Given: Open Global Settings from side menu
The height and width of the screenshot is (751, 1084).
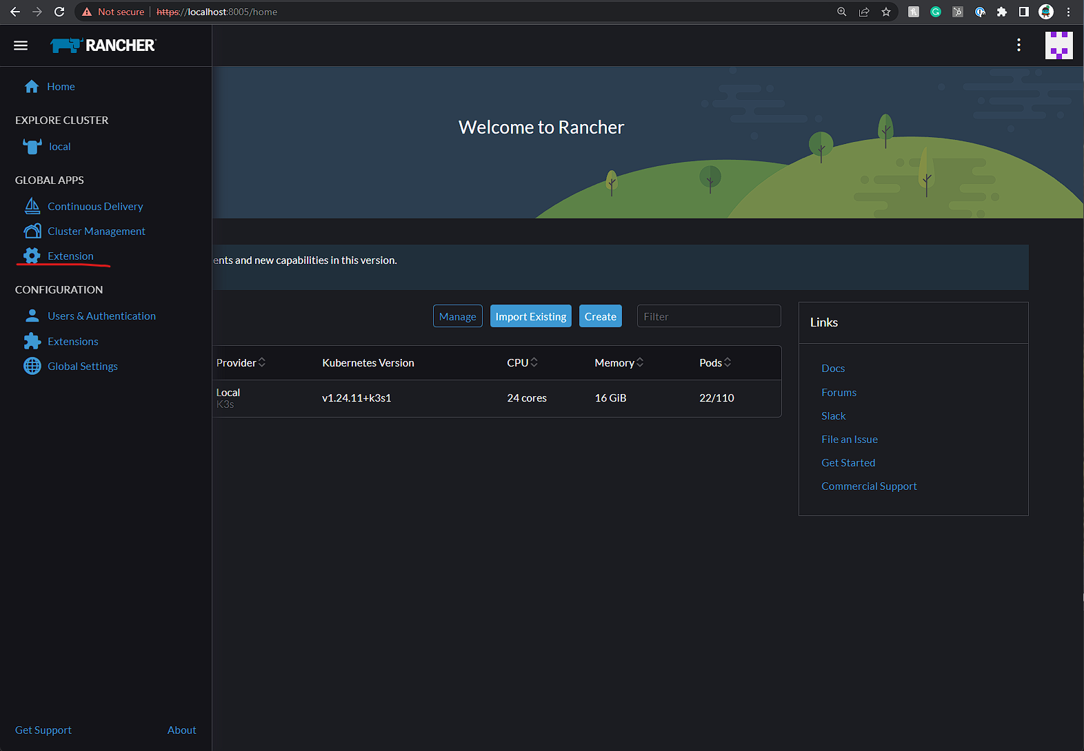Looking at the screenshot, I should tap(83, 366).
